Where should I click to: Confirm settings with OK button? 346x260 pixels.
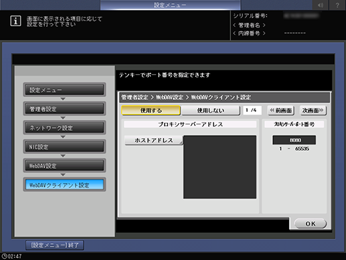coord(311,224)
